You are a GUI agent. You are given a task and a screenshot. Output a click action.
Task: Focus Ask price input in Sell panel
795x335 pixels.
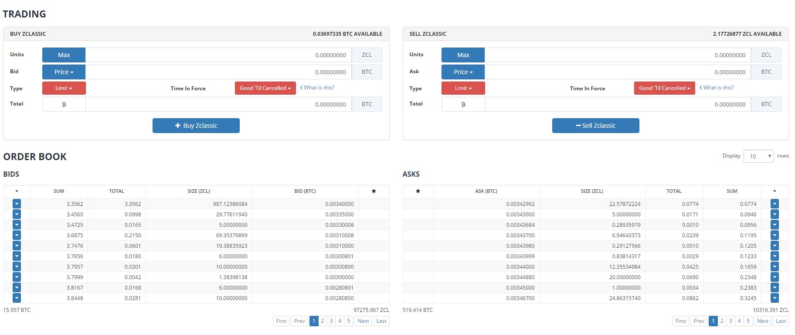pos(618,72)
